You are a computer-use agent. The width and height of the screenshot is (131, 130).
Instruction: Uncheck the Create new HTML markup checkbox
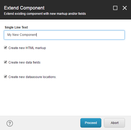[x=6, y=47]
